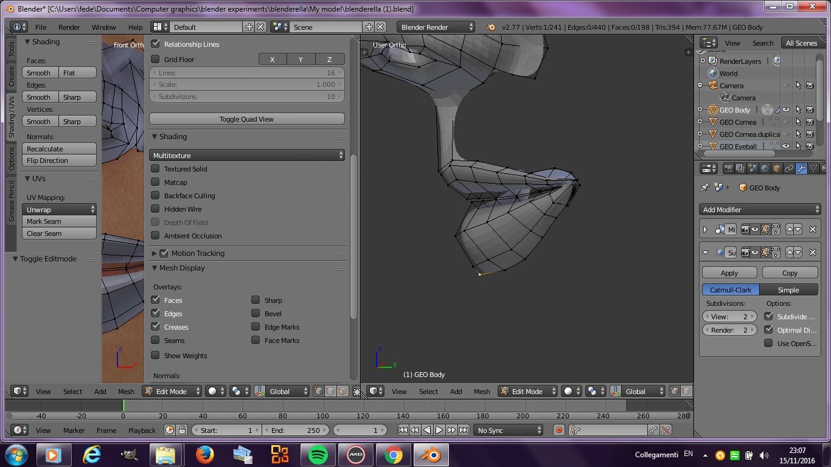Click the insert keyframes key icon
This screenshot has width=831, height=467.
[x=653, y=430]
